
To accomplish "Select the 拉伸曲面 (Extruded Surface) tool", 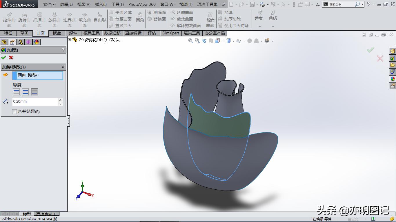I will (x=9, y=18).
